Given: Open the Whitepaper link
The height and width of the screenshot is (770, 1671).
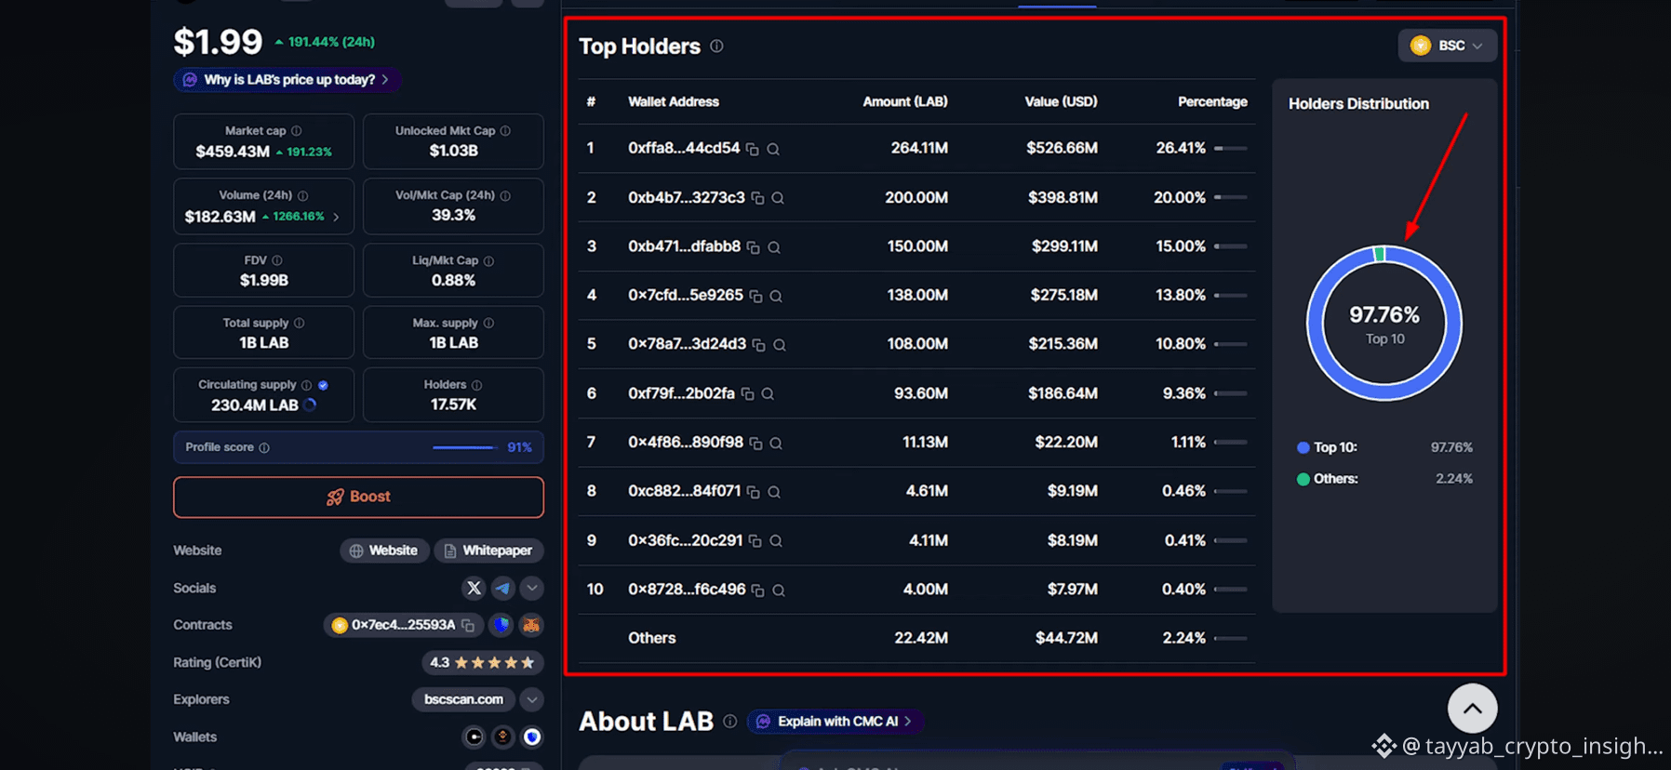Looking at the screenshot, I should (489, 551).
